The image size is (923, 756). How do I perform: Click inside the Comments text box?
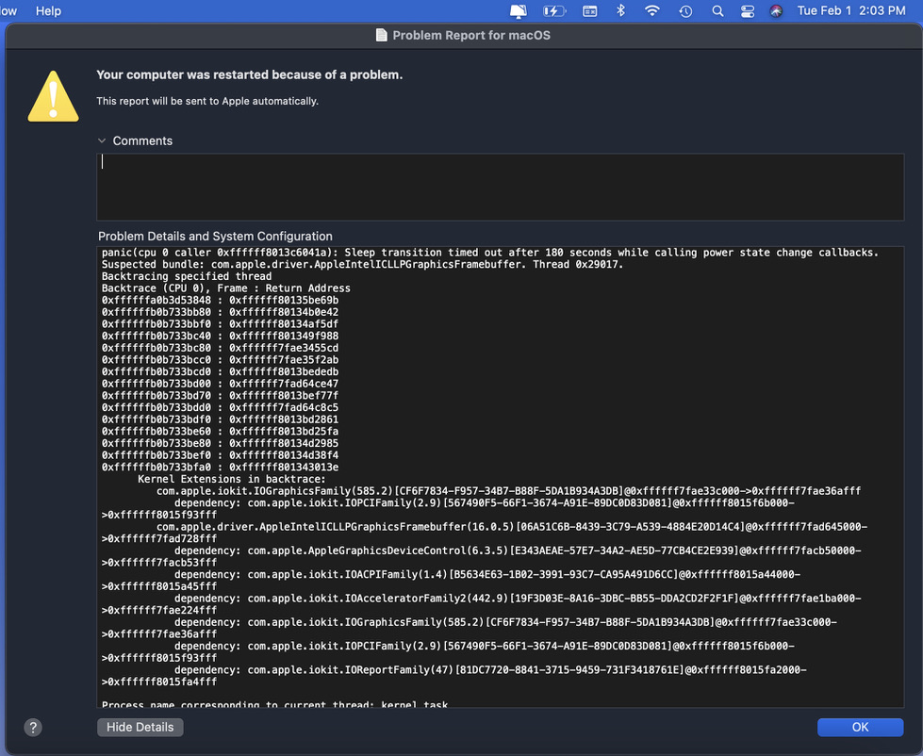coord(500,187)
